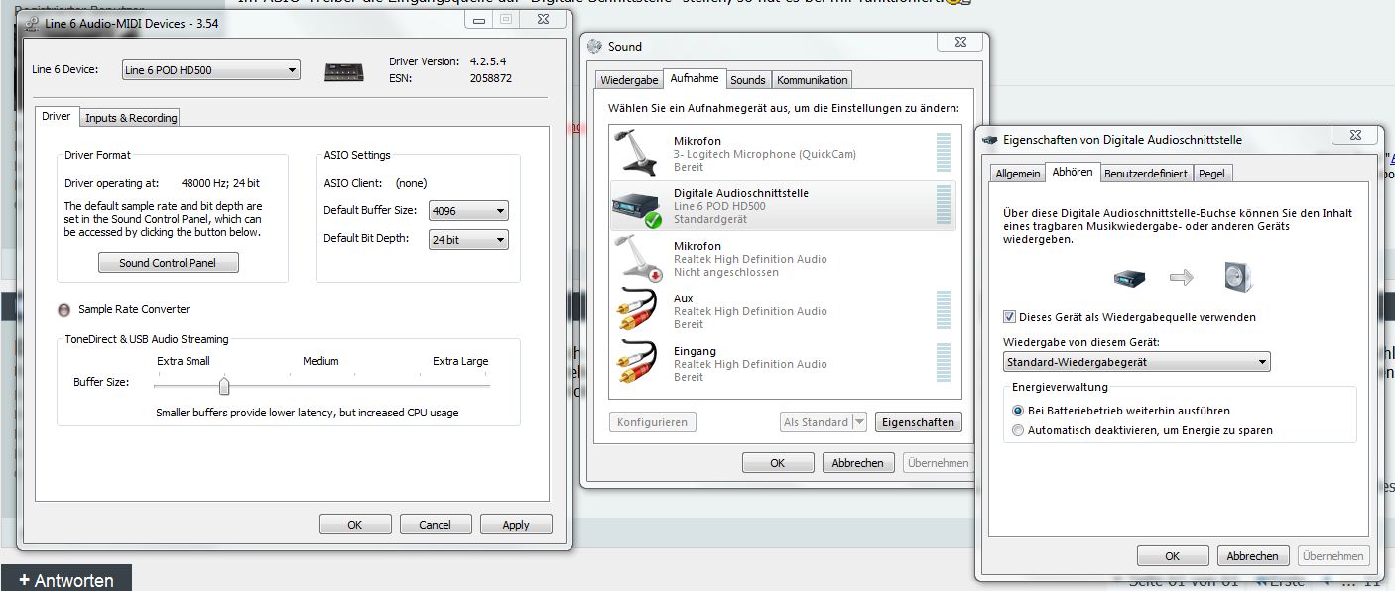The height and width of the screenshot is (591, 1395).
Task: Select the Logitech Microphone (QuickCam) device row
Action: click(x=783, y=154)
